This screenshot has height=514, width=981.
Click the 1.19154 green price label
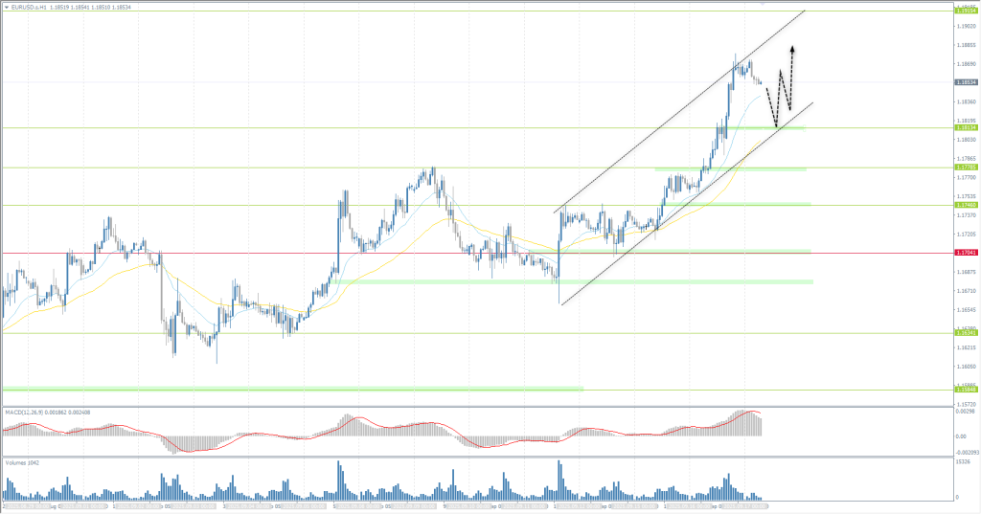[x=966, y=11]
